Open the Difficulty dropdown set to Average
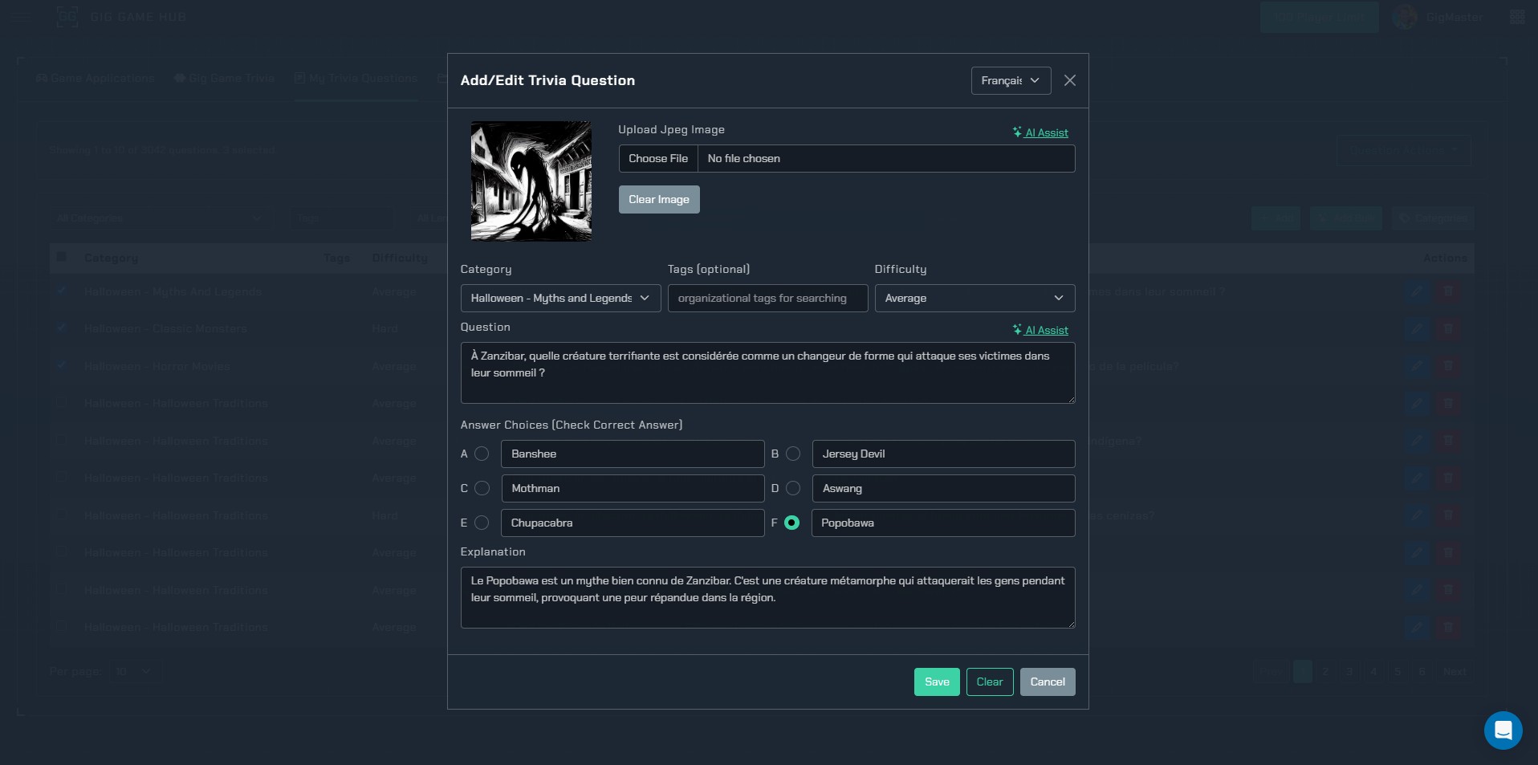Viewport: 1538px width, 765px height. pyautogui.click(x=974, y=299)
